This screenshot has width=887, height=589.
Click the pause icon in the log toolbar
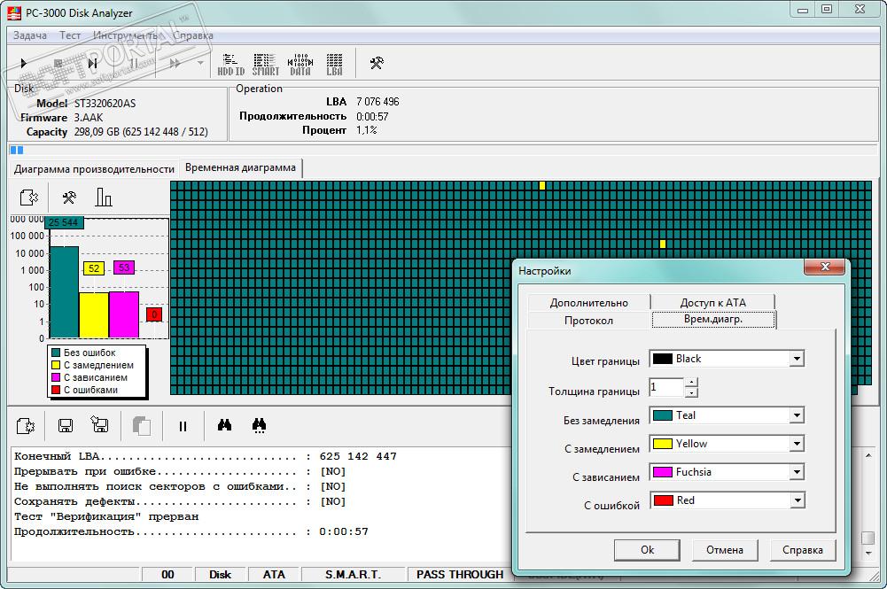pos(183,426)
